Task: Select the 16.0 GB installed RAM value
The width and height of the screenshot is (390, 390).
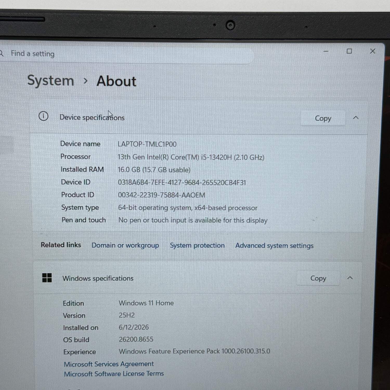Action: pyautogui.click(x=154, y=170)
